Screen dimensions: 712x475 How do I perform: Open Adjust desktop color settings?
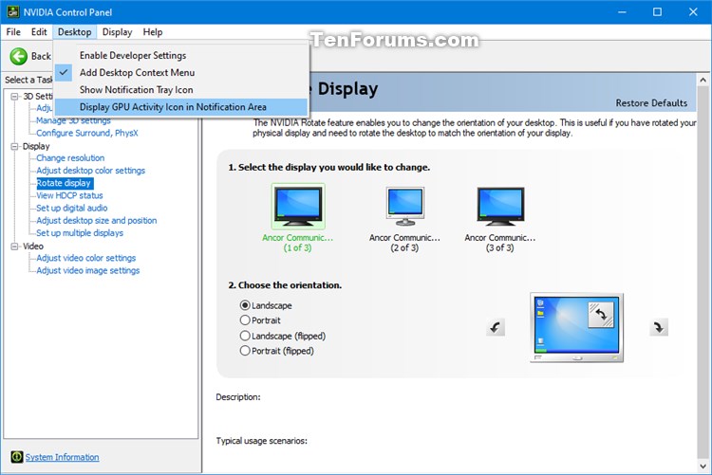click(91, 171)
